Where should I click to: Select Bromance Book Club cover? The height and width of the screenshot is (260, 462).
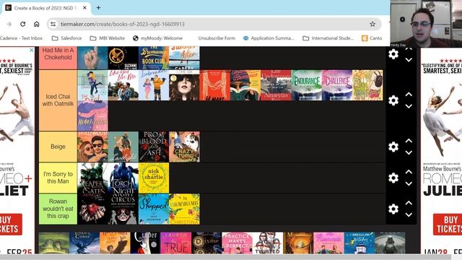154,58
